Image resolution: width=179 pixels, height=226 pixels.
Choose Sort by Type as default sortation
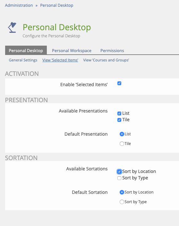point(122,202)
